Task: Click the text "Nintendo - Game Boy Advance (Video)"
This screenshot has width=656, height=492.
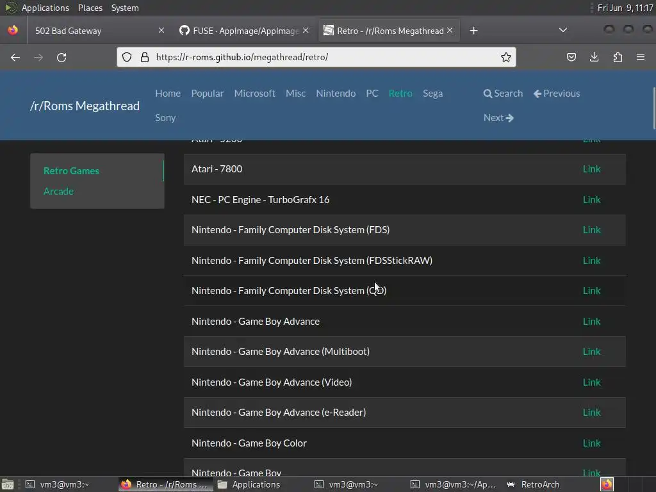Action: tap(272, 382)
